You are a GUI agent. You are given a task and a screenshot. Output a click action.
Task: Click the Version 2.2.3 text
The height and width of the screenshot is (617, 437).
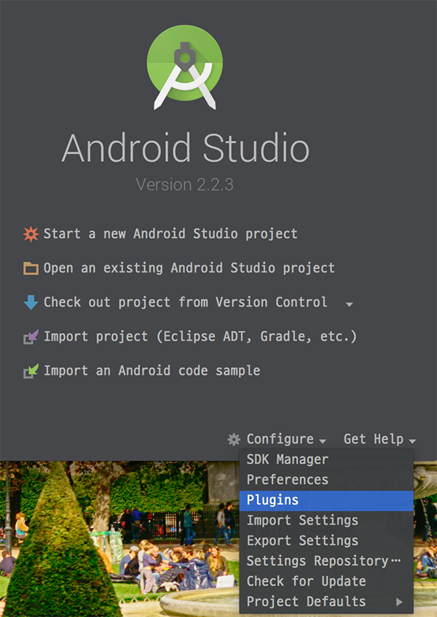(x=185, y=185)
